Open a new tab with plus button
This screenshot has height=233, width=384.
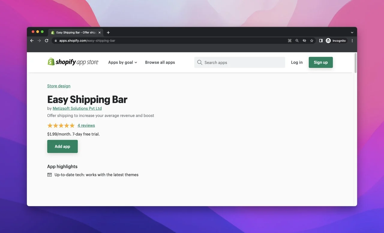[x=108, y=32]
